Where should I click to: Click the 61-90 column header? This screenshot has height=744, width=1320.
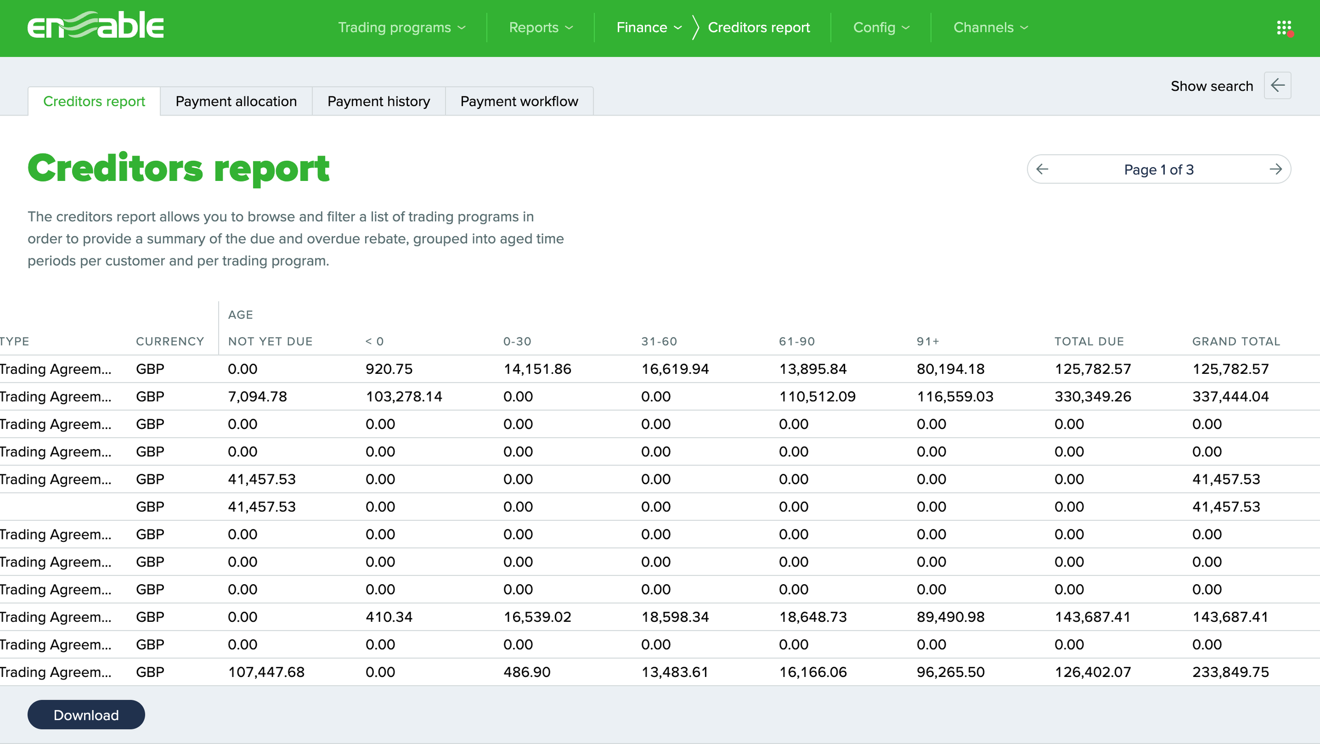coord(797,341)
